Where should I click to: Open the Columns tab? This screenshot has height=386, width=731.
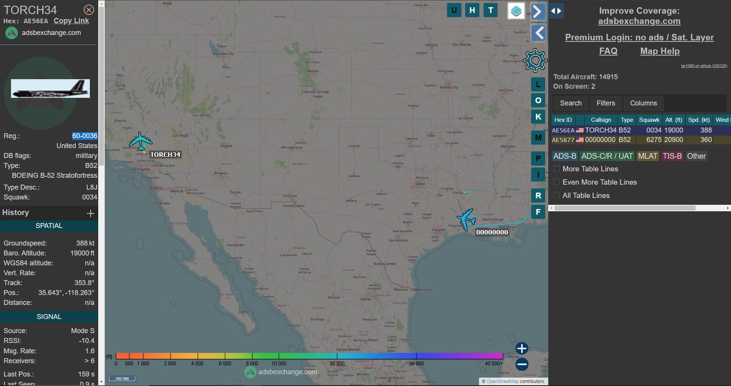click(643, 103)
